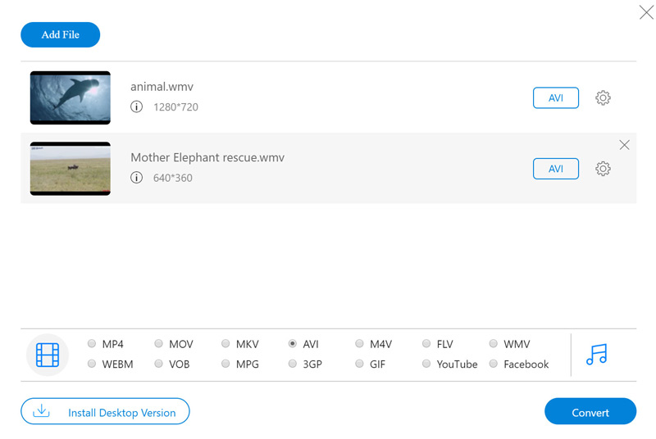Select the video format film icon

48,355
